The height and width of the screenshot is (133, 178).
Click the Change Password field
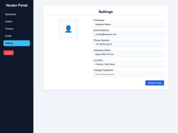[129, 74]
